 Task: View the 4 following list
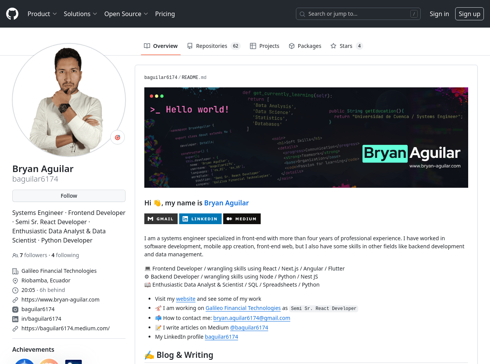pos(65,255)
